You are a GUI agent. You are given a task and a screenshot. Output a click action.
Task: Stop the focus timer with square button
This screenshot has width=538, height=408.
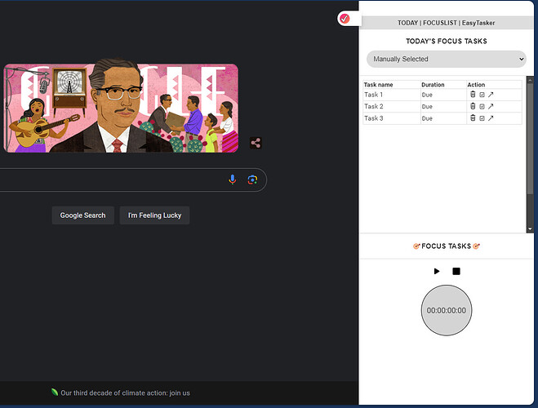[x=456, y=271]
